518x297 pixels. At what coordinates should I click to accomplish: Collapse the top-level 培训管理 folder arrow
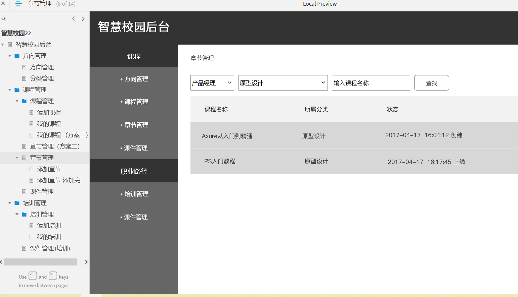[10, 203]
